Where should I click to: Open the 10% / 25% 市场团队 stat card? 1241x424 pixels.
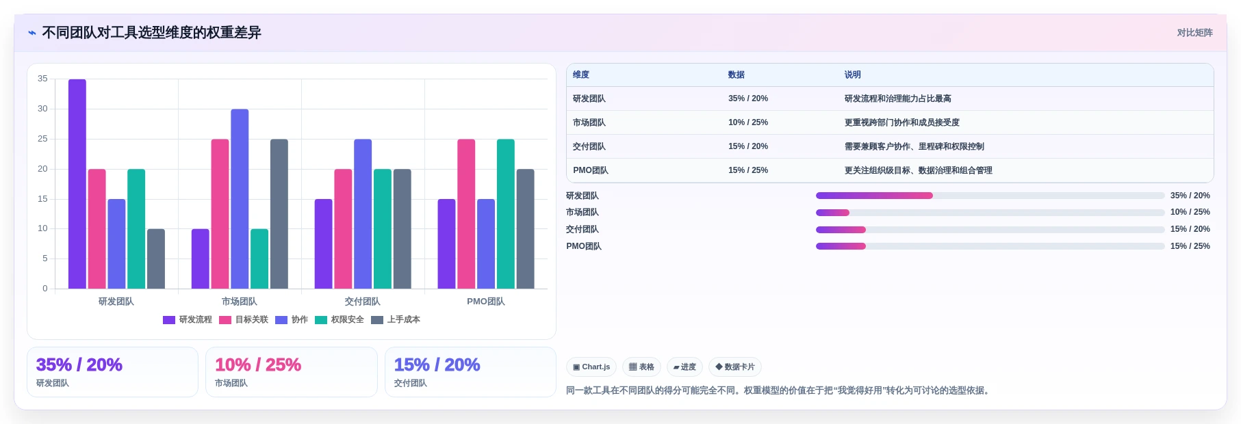tap(292, 372)
